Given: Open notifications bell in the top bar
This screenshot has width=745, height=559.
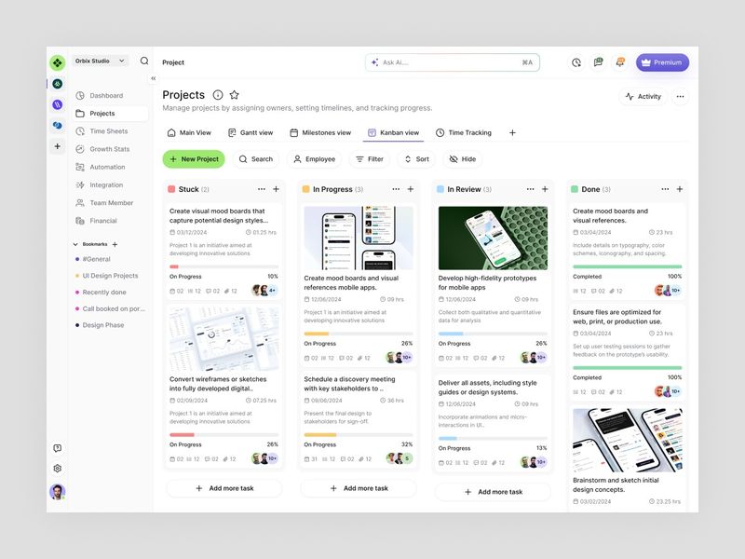Looking at the screenshot, I should pos(618,61).
